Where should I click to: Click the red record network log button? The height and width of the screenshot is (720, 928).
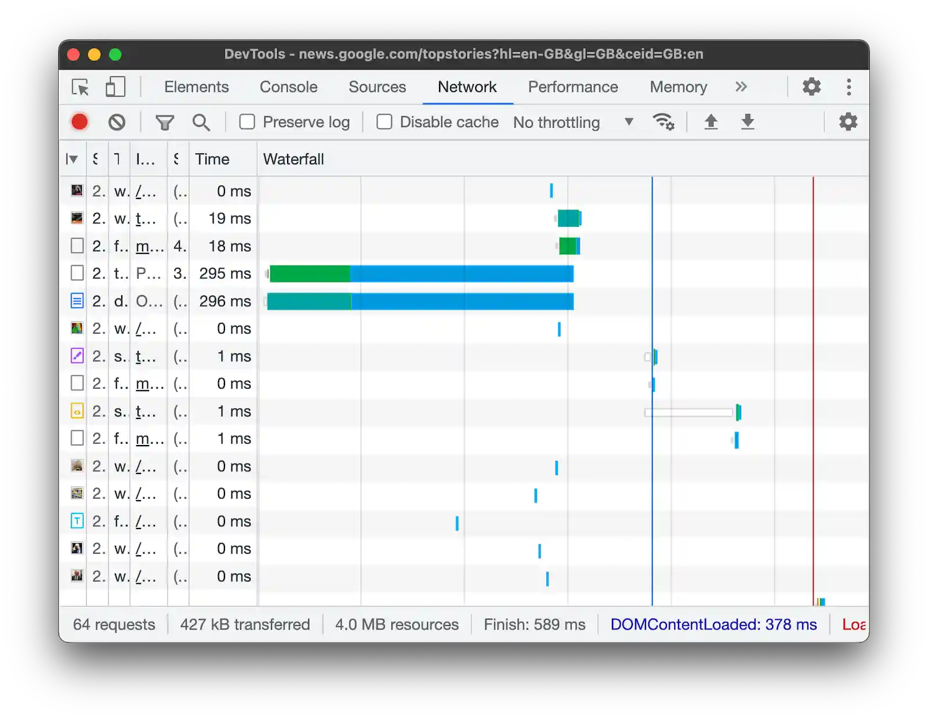(x=79, y=122)
